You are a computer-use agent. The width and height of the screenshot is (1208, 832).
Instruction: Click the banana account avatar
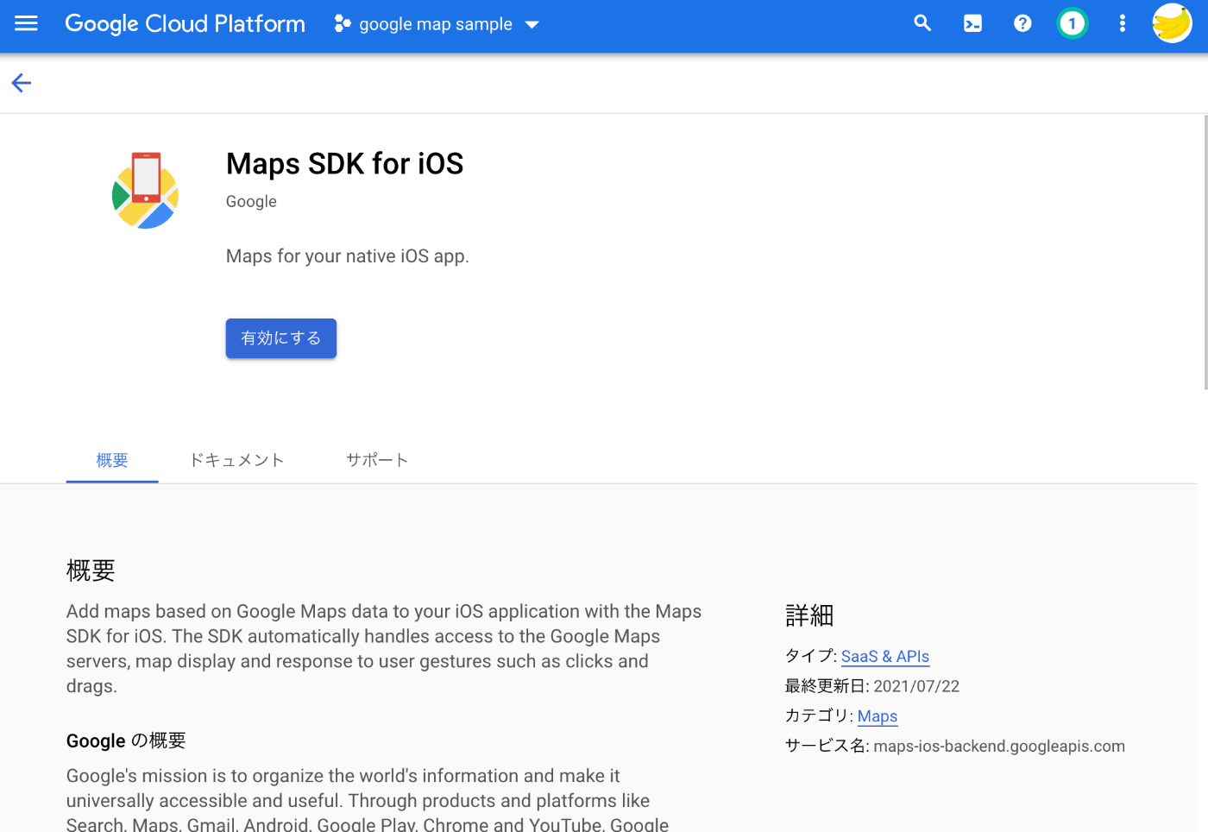point(1172,23)
